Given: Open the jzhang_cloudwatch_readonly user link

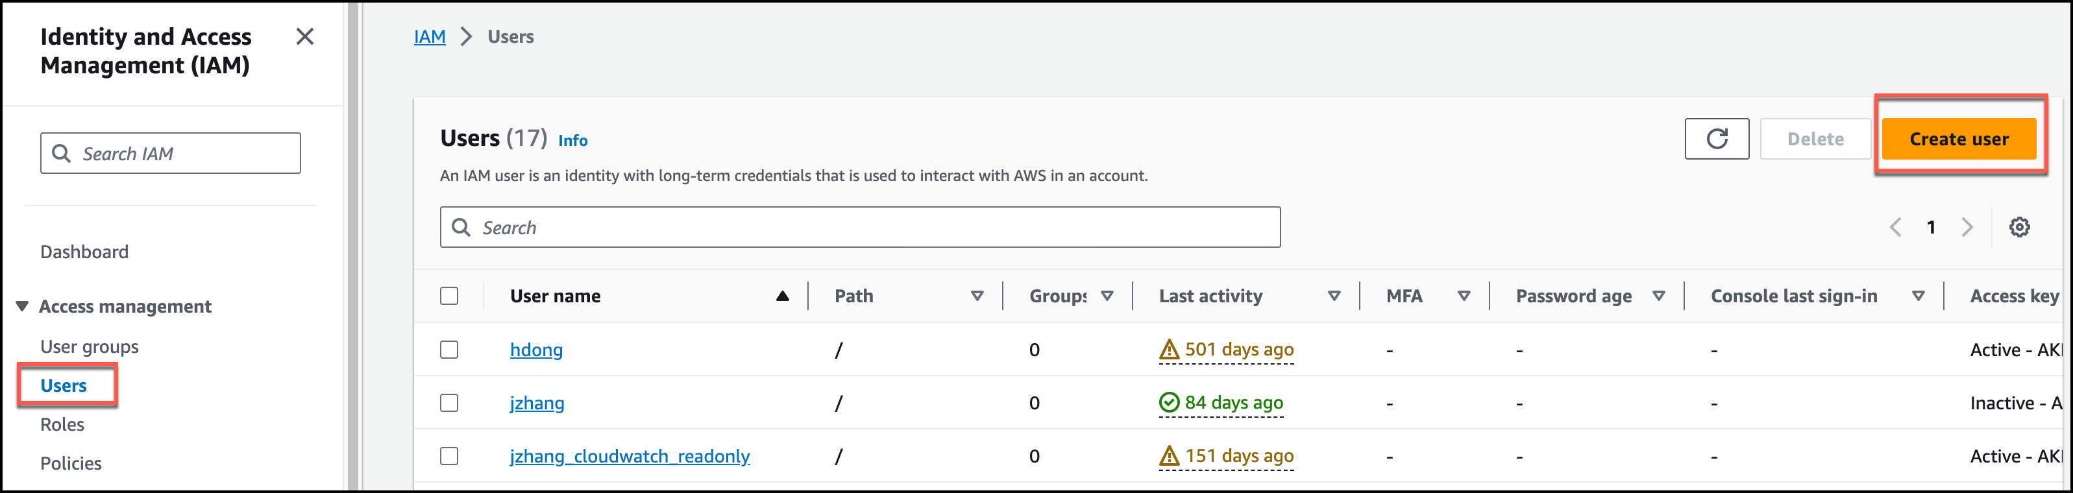Looking at the screenshot, I should [x=630, y=456].
